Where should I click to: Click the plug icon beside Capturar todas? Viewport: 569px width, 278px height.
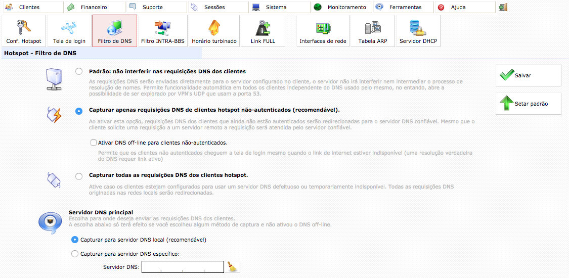(54, 179)
